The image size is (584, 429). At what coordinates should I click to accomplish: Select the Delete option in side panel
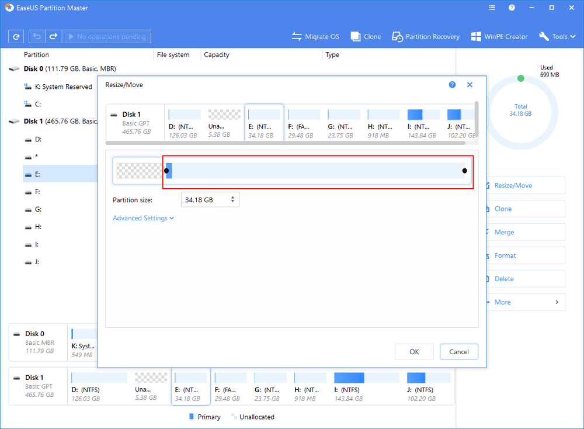pos(503,279)
